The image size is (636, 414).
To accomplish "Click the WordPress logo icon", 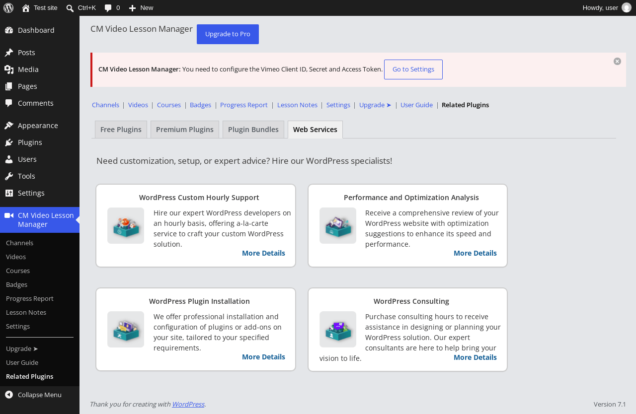I will (x=8, y=8).
